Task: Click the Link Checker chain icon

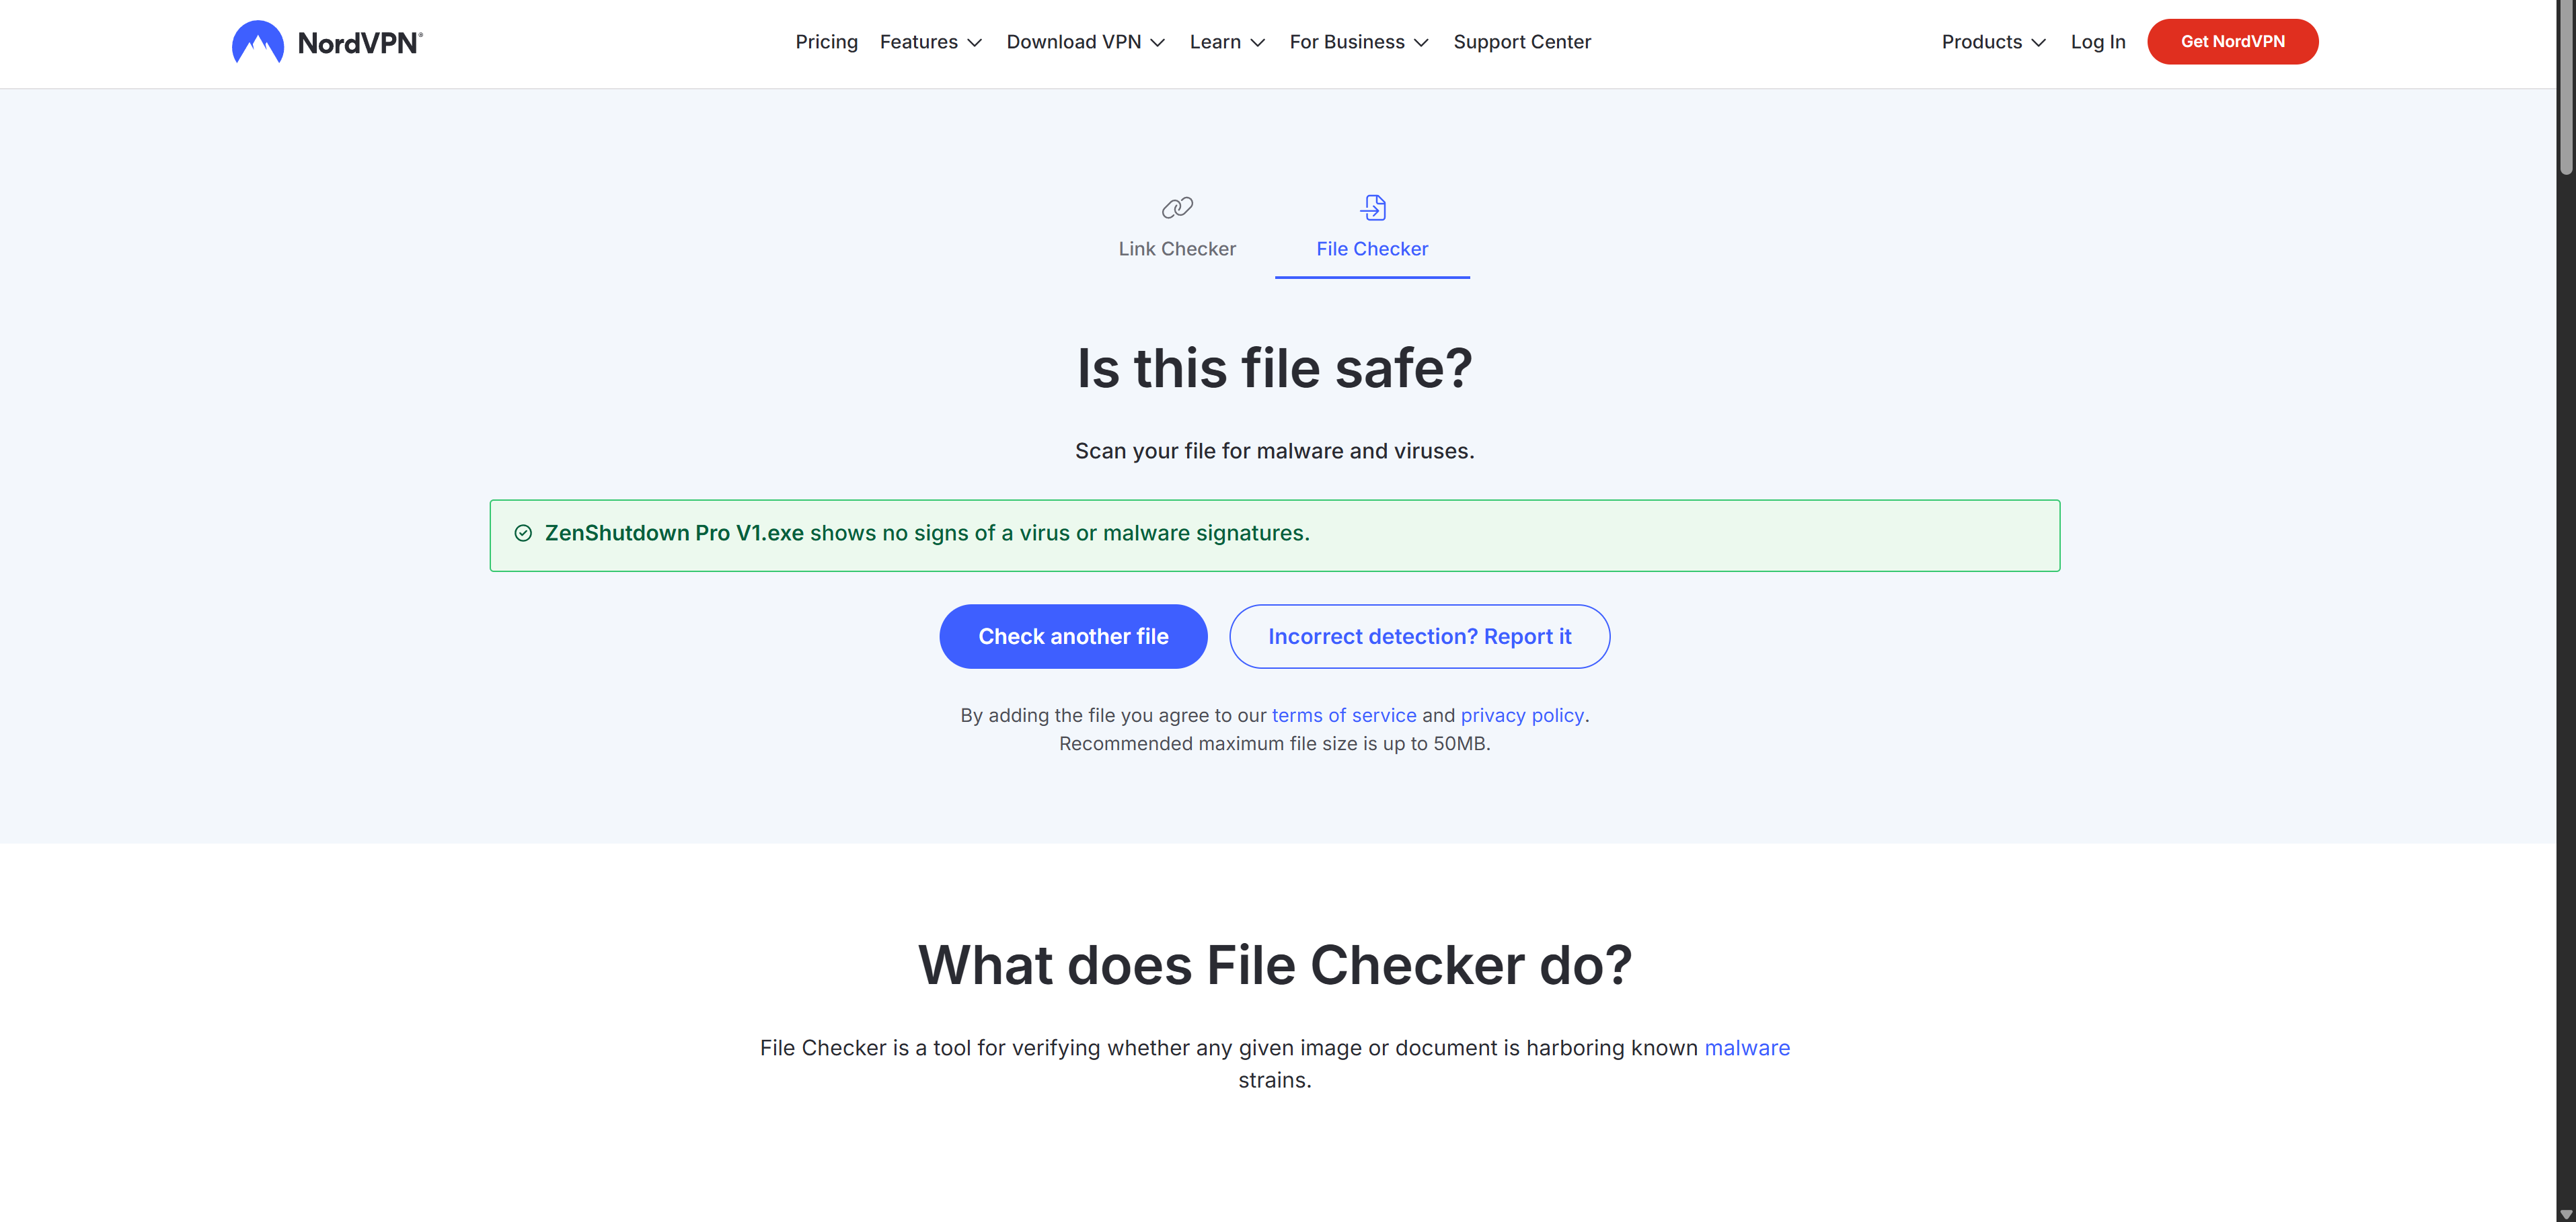Action: coord(1177,207)
